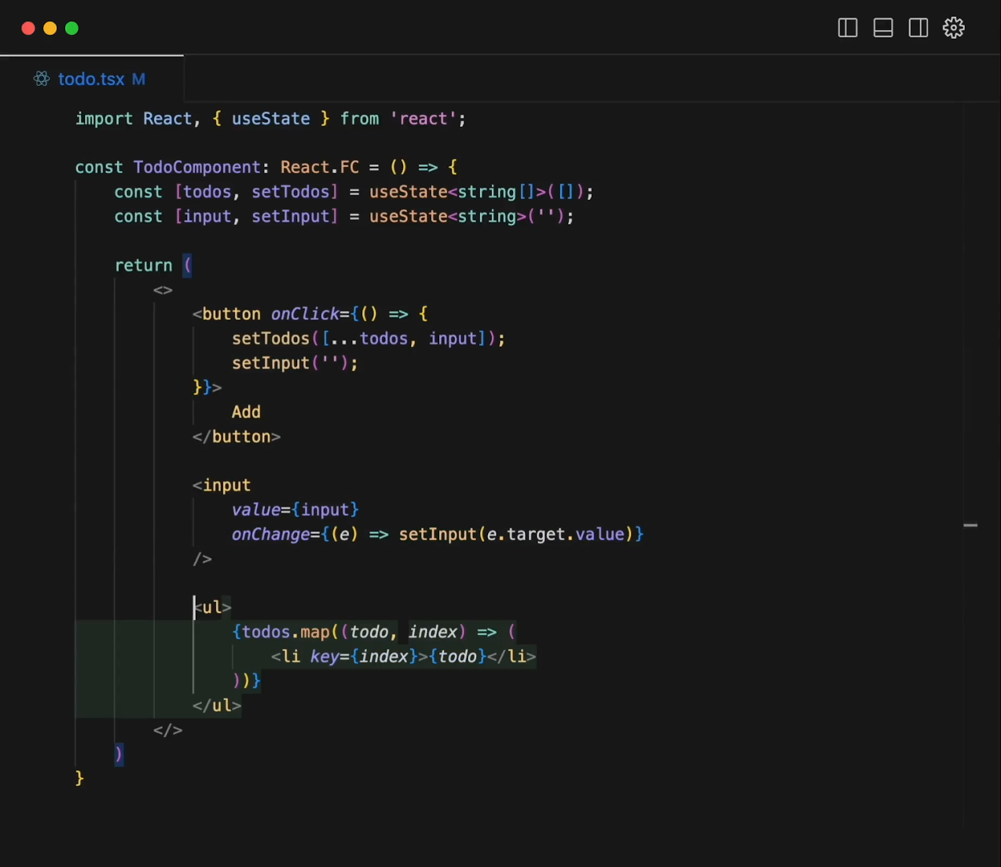Toggle the secondary sidebar layout icon

click(918, 28)
